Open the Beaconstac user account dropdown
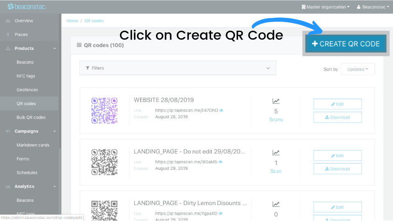393x221 pixels. pyautogui.click(x=373, y=7)
